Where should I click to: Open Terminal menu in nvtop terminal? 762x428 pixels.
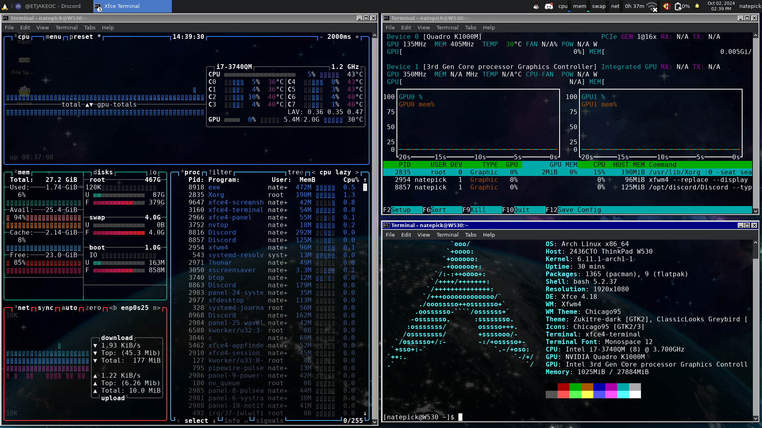click(447, 28)
